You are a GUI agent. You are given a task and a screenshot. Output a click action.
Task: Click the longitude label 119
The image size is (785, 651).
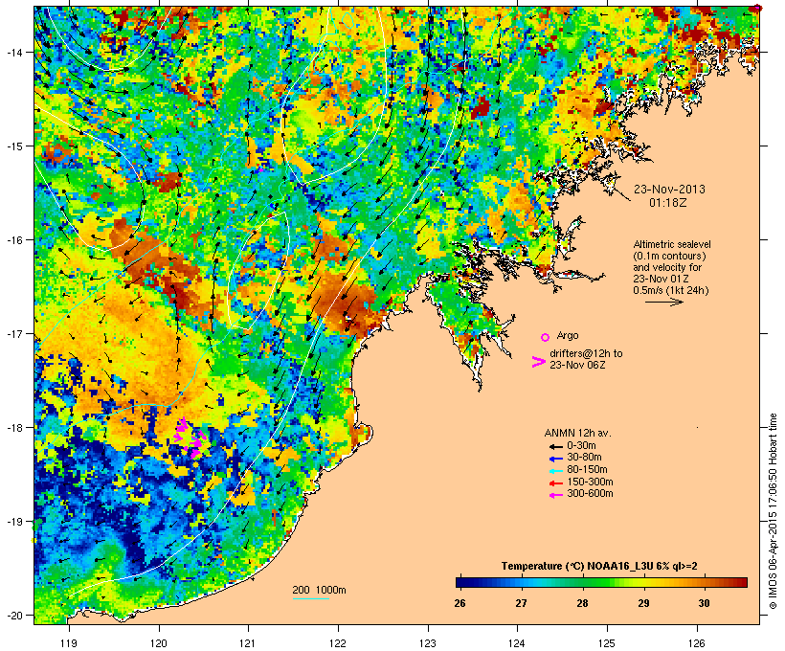(x=69, y=643)
